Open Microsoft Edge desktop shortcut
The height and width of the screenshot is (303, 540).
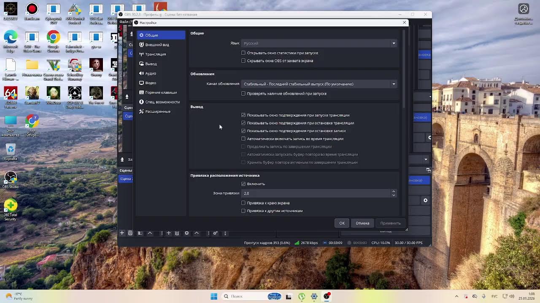pyautogui.click(x=11, y=42)
